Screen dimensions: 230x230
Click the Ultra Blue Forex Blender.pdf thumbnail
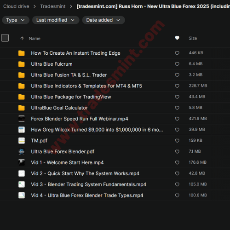coord(22,151)
